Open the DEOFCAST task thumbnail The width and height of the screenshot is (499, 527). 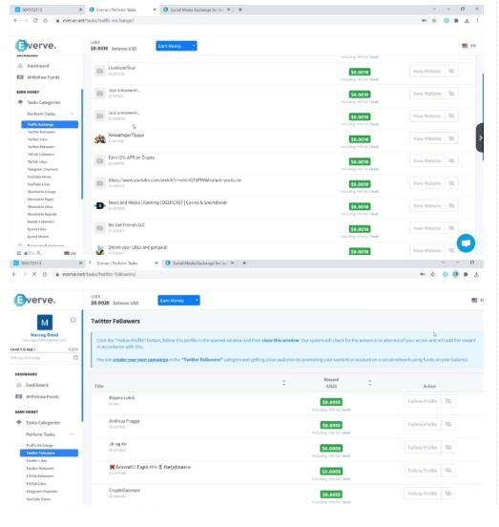[x=100, y=205]
